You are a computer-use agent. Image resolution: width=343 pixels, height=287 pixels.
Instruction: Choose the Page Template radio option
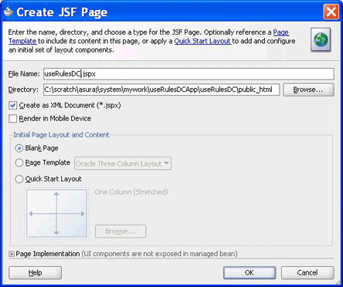click(x=19, y=163)
